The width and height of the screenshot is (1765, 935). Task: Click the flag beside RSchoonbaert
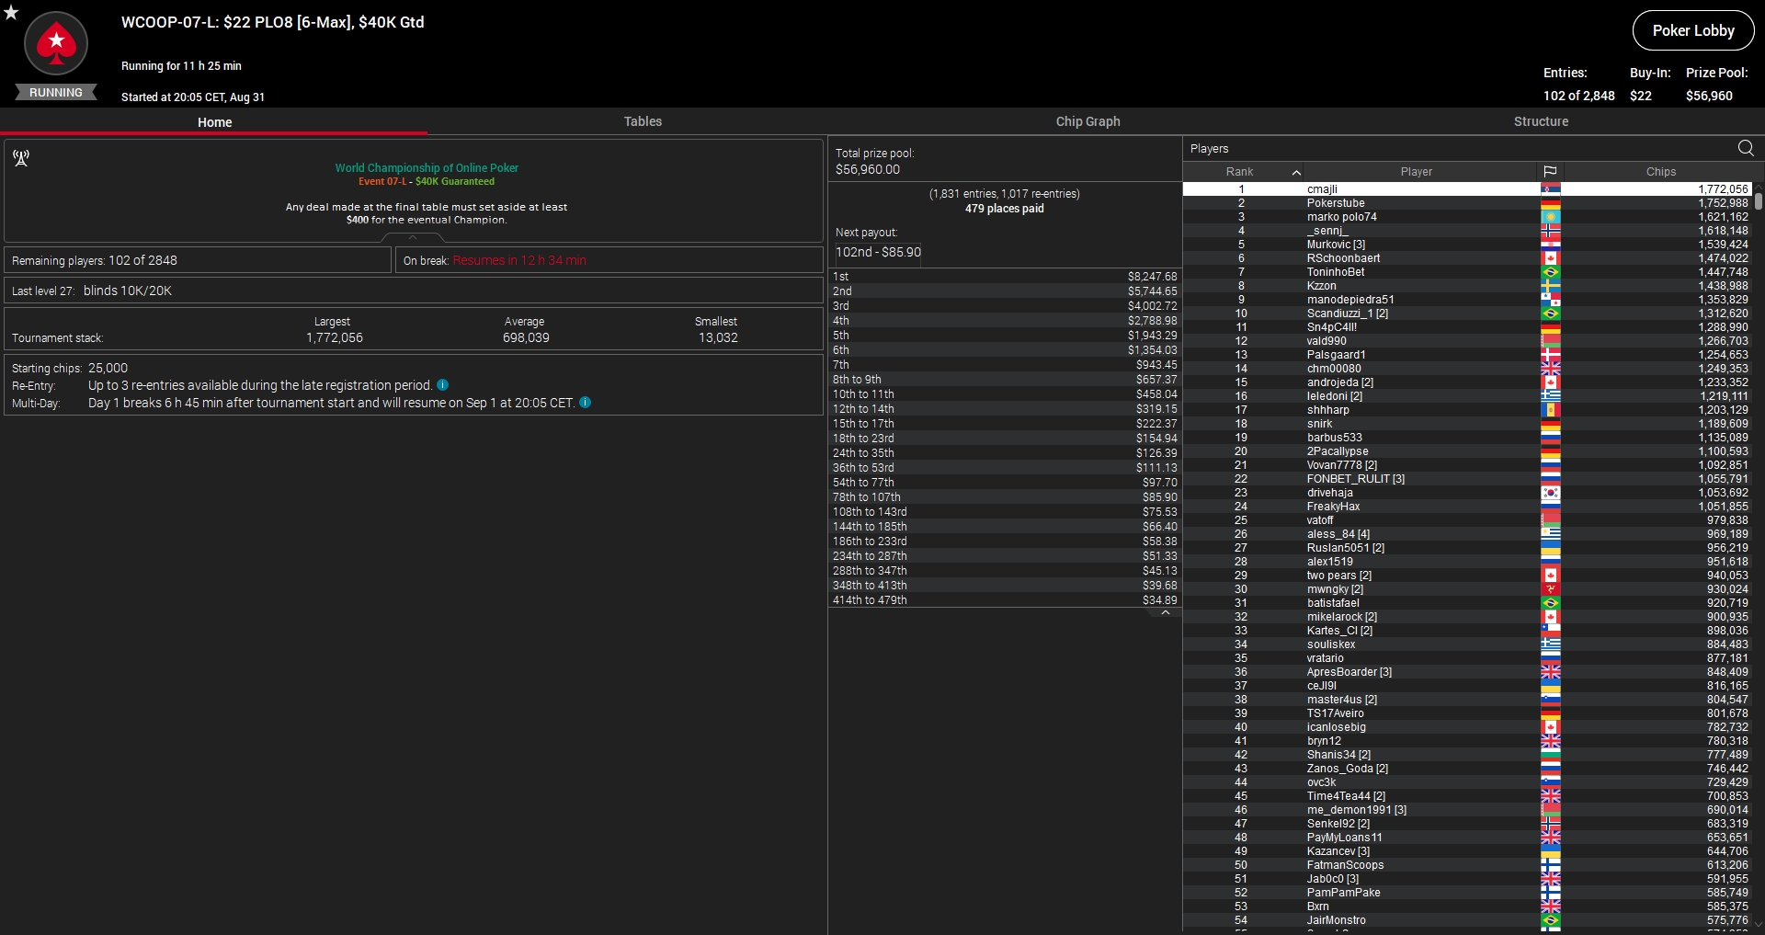(1550, 258)
